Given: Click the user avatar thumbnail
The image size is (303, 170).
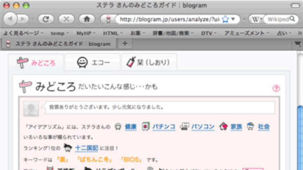Looking at the screenshot, I should (x=31, y=109).
